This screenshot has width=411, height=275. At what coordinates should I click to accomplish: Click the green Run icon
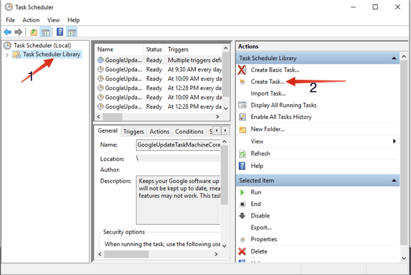pos(242,192)
